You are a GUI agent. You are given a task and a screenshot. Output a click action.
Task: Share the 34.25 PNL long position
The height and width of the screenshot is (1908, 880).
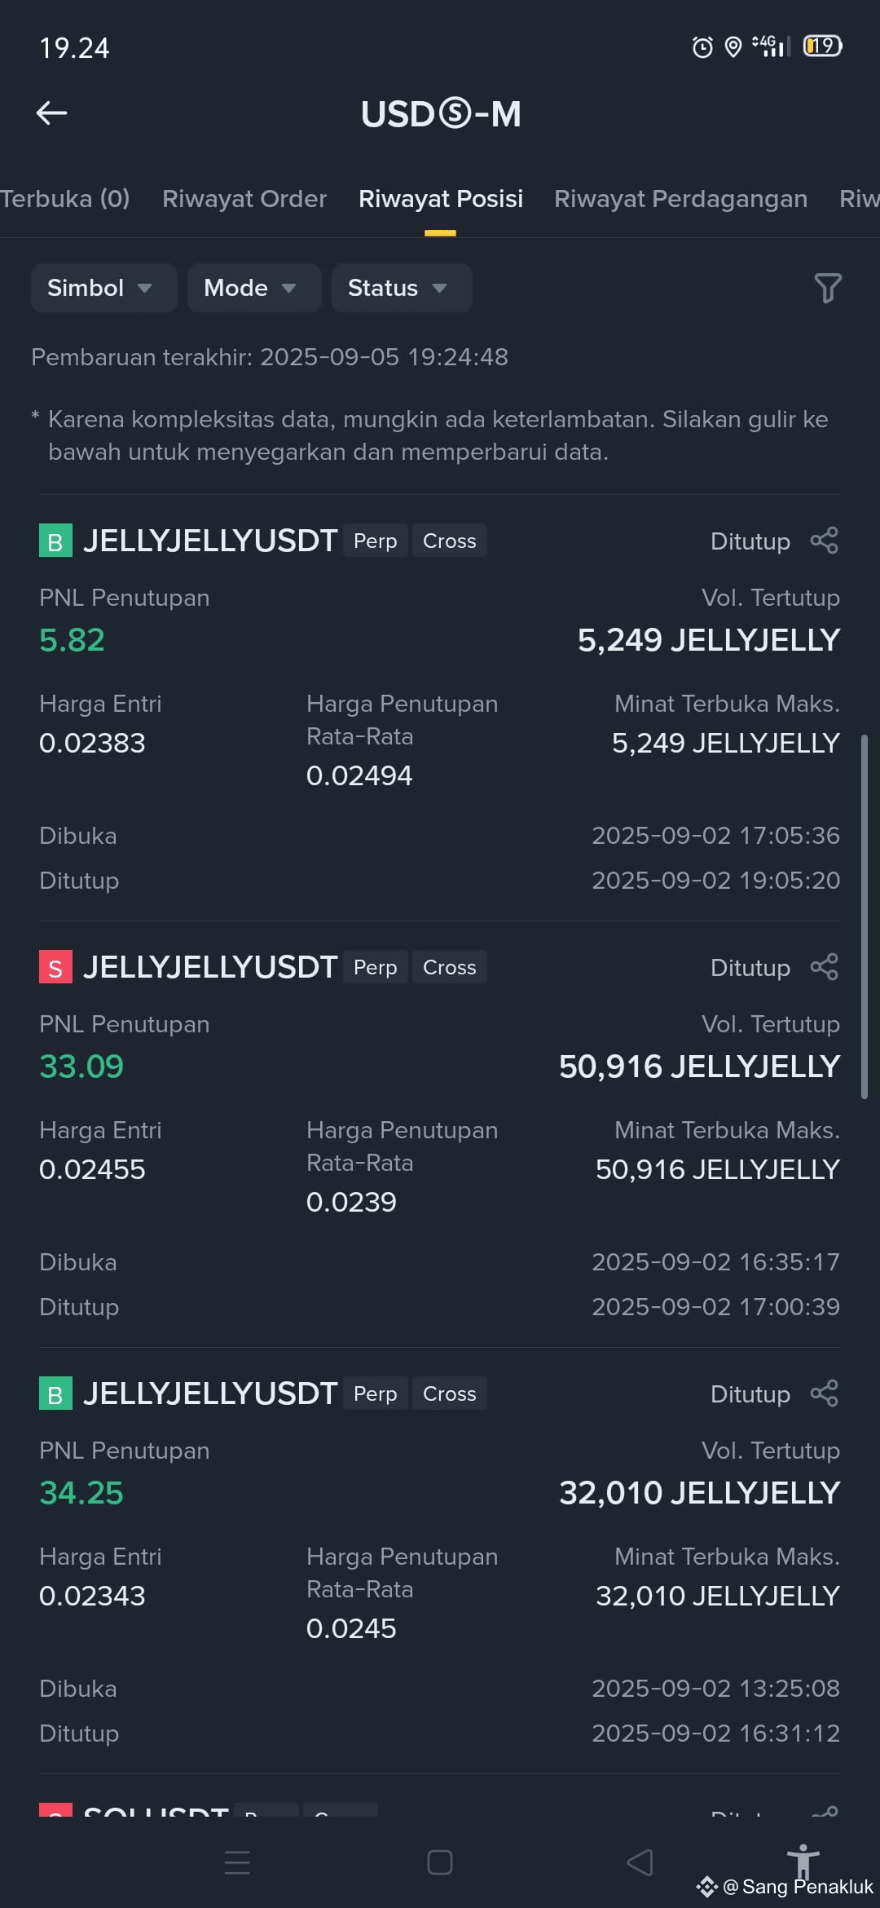pyautogui.click(x=824, y=1393)
